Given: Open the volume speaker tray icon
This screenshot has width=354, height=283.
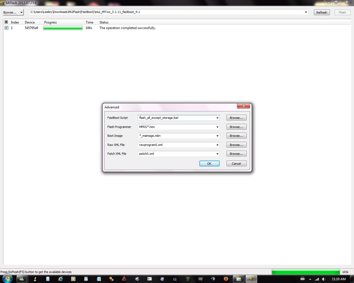Looking at the screenshot, I should [x=324, y=279].
